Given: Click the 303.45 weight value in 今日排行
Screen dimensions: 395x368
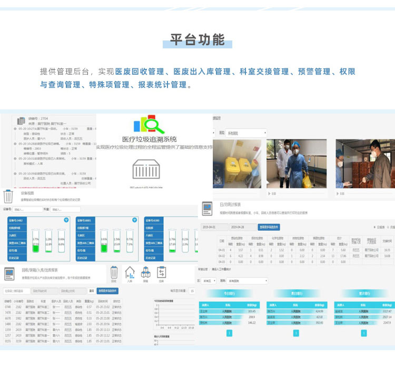Looking at the screenshot, I should 252,311.
